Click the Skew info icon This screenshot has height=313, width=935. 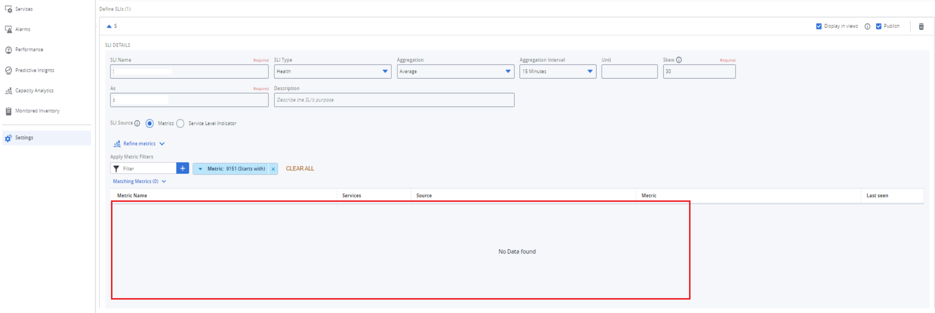click(679, 60)
